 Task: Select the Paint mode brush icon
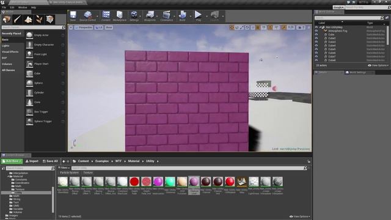pyautogui.click(x=18, y=19)
